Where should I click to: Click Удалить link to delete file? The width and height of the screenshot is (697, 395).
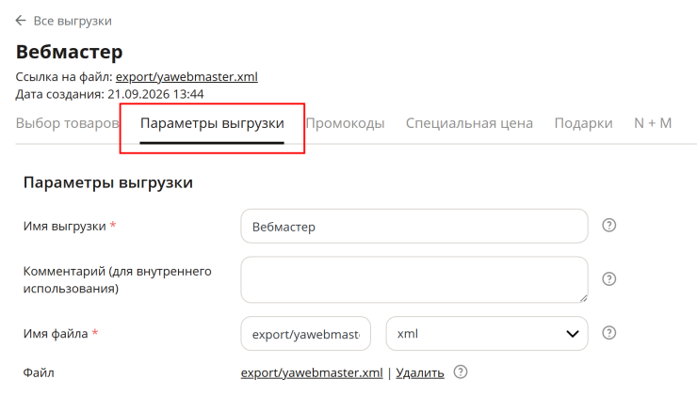pos(420,372)
